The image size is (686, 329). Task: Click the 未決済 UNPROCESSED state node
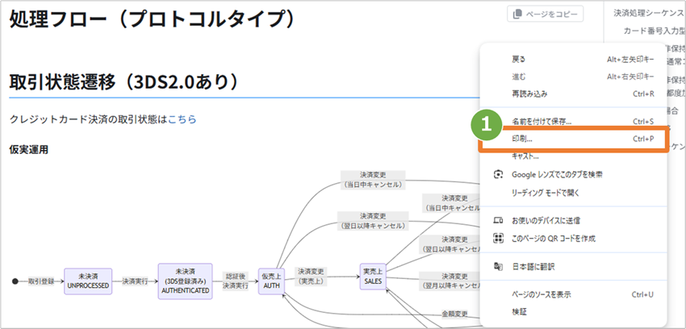(88, 281)
